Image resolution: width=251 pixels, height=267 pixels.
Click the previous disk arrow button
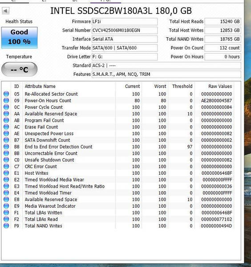coord(6,11)
